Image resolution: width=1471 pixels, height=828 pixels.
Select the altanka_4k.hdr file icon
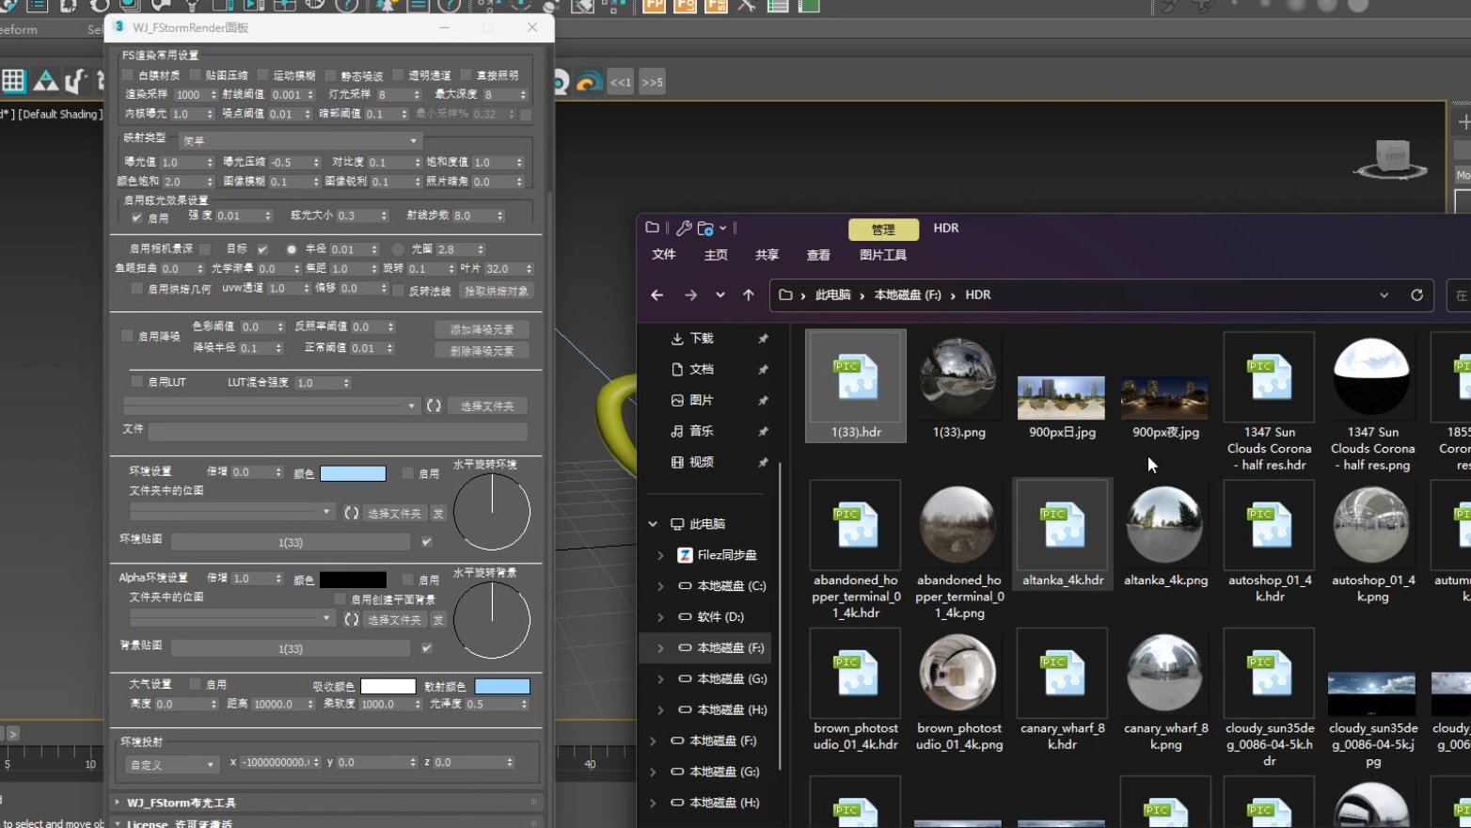[x=1063, y=525]
